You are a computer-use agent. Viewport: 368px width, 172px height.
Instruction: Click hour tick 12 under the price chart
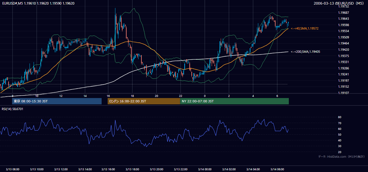pyautogui.click(x=61, y=96)
